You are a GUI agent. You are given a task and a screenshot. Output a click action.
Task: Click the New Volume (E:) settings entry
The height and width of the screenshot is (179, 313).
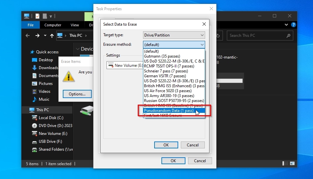pyautogui.click(x=125, y=65)
